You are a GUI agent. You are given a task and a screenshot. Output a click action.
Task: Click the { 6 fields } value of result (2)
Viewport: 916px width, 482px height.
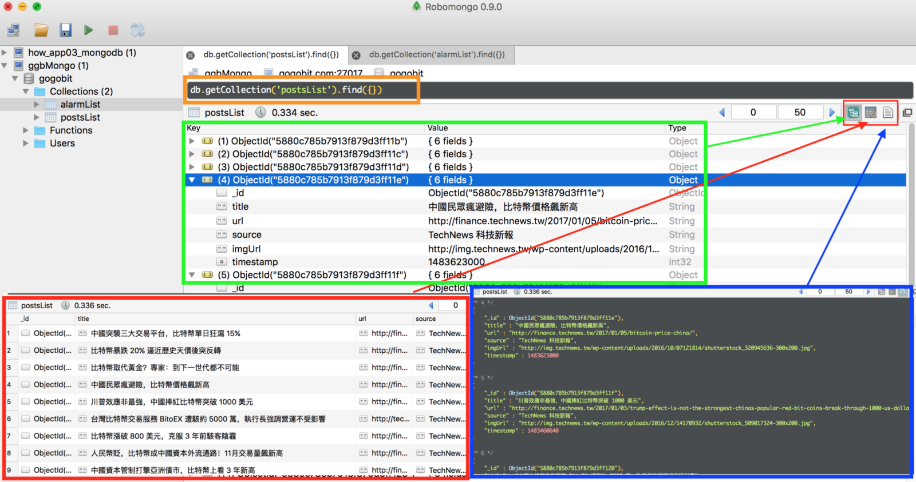click(x=451, y=154)
